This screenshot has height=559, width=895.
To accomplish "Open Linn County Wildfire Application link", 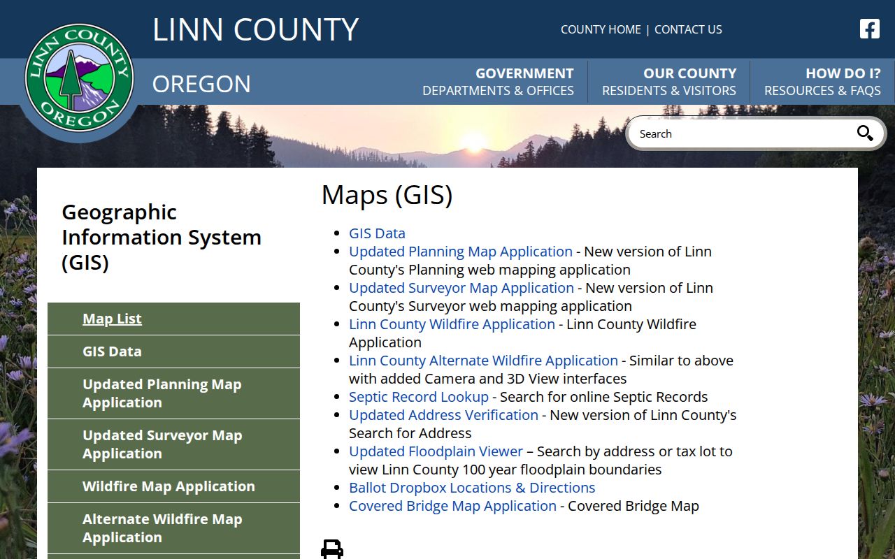I will [x=452, y=324].
